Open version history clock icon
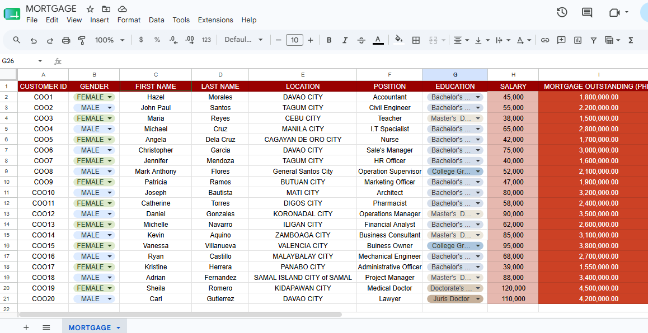 pyautogui.click(x=562, y=12)
